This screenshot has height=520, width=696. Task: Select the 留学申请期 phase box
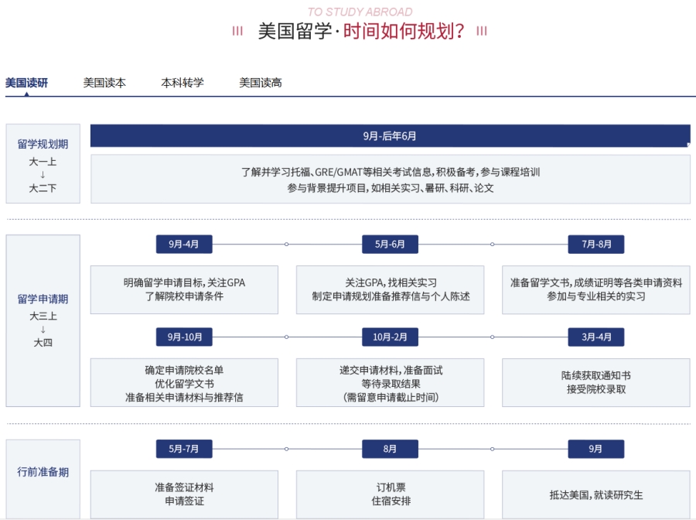[43, 320]
